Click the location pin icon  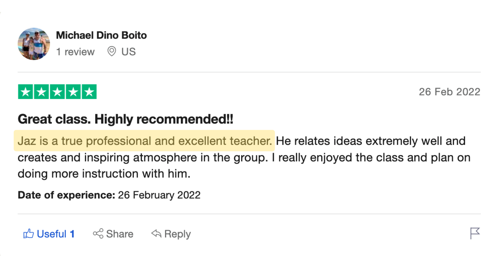pos(112,51)
